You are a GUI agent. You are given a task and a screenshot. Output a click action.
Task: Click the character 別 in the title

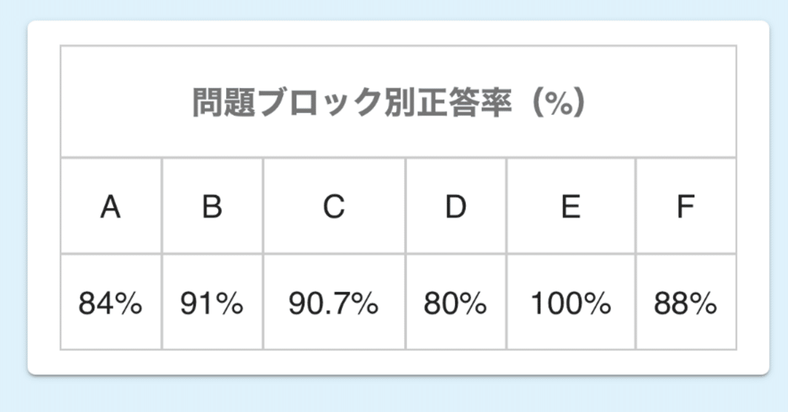tap(395, 103)
